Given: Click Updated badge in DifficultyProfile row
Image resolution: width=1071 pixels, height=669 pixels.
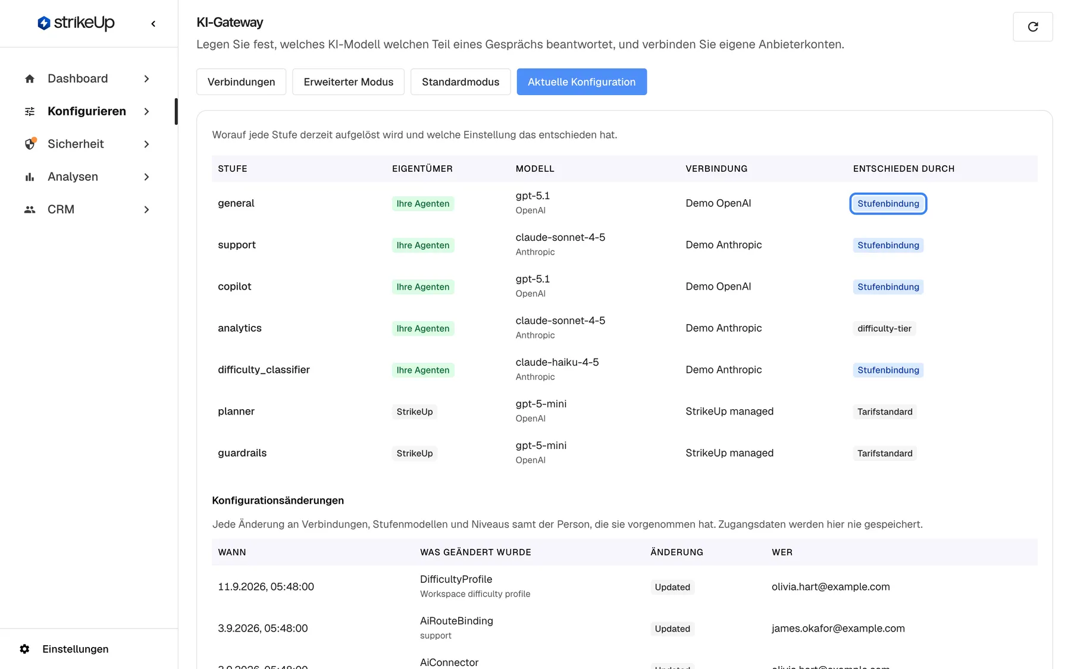Looking at the screenshot, I should 672,588.
